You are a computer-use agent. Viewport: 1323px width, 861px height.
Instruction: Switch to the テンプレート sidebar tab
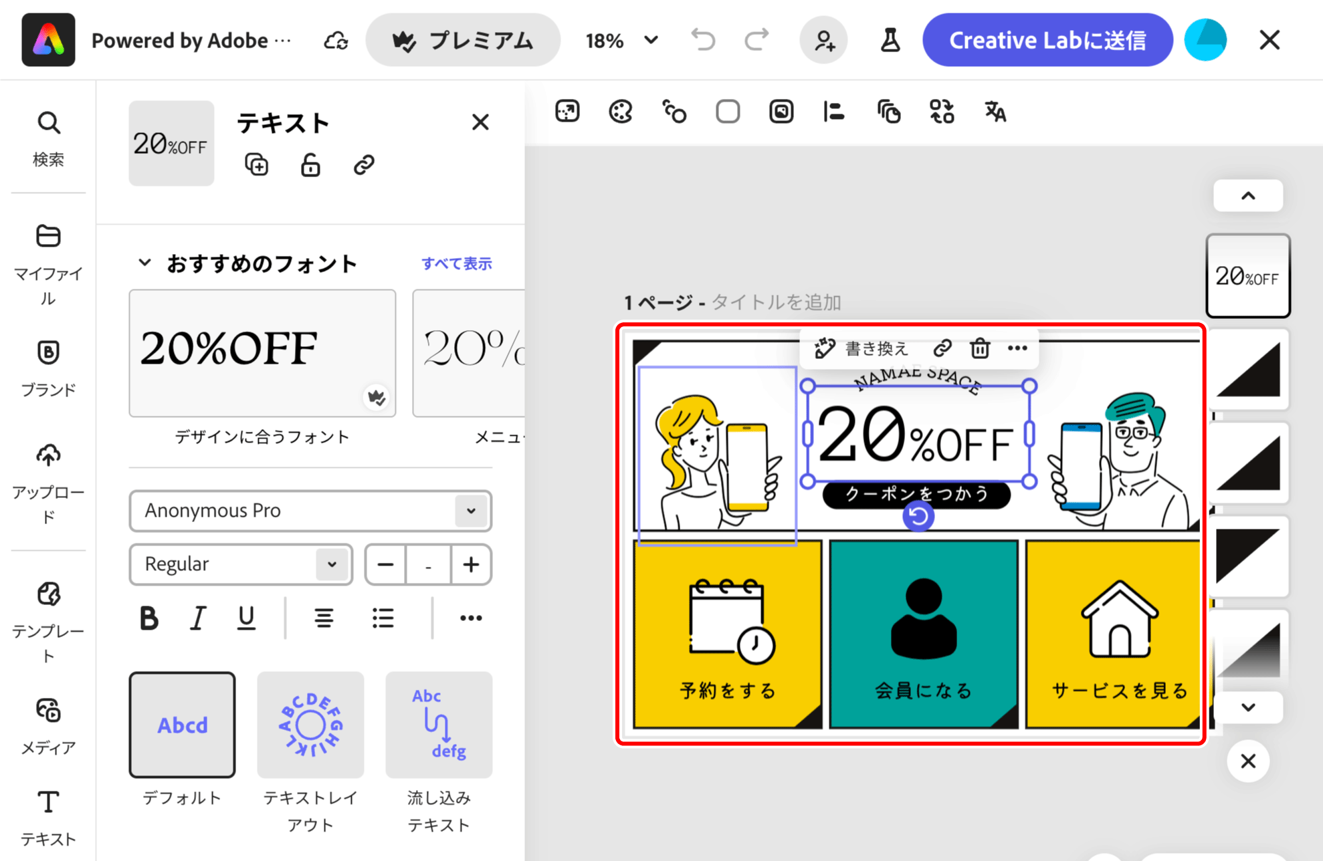click(47, 622)
